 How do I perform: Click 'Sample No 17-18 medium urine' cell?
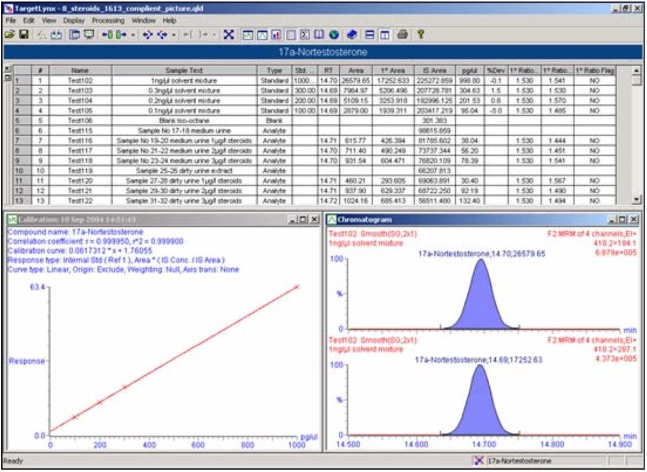pos(184,130)
